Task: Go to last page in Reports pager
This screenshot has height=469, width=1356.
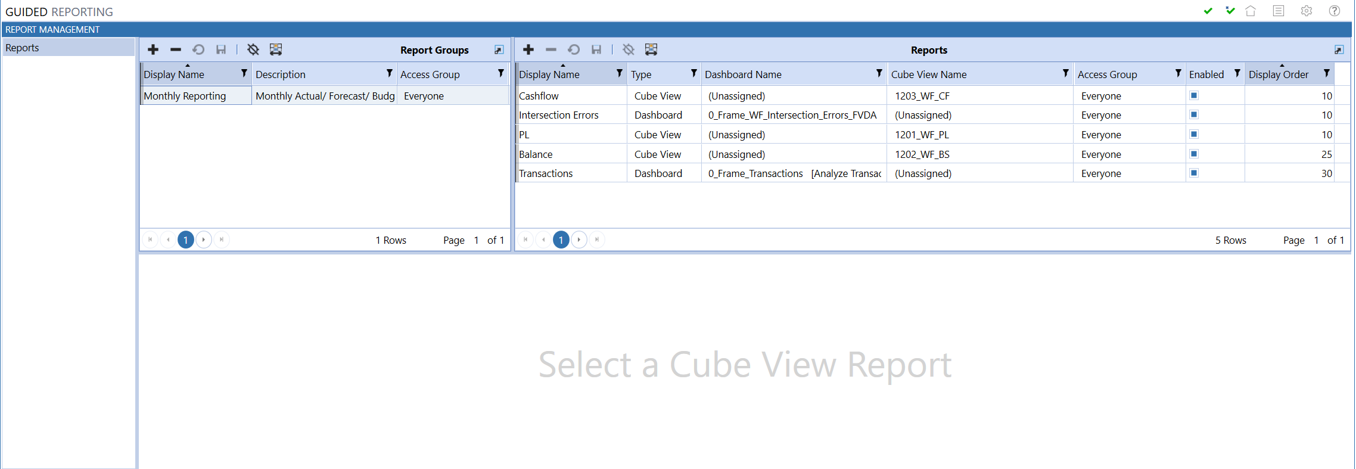Action: coord(597,240)
